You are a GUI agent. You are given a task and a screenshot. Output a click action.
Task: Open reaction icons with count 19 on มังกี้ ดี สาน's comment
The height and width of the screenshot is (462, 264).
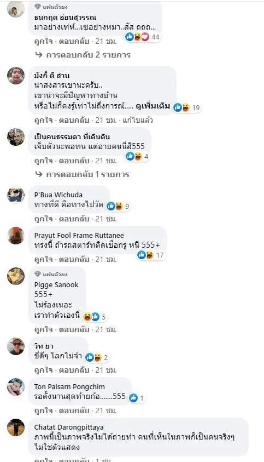(187, 107)
